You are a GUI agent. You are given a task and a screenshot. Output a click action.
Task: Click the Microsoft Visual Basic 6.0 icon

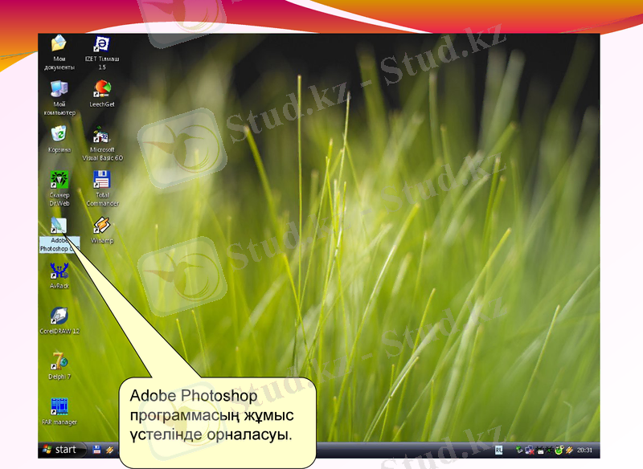click(x=102, y=135)
